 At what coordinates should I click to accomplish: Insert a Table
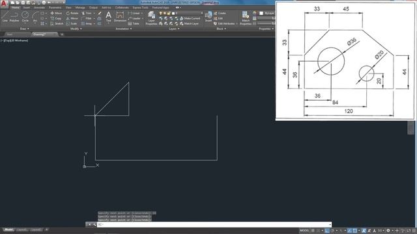click(x=134, y=23)
